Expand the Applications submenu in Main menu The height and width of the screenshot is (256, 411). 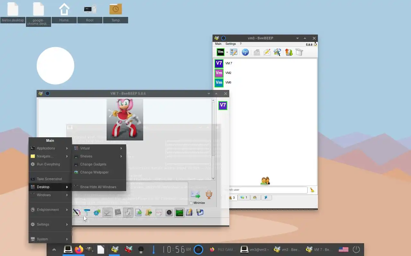tap(50, 148)
